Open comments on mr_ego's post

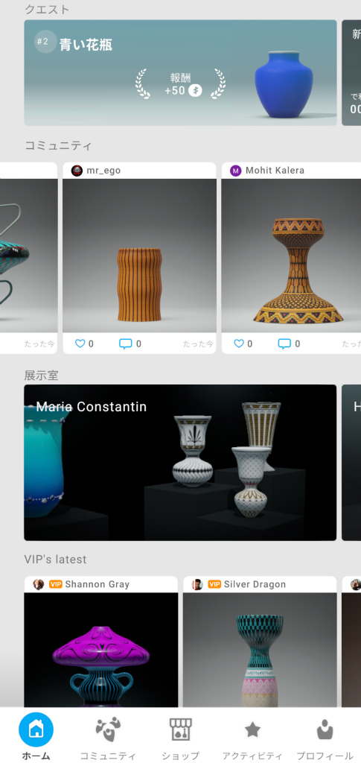coord(125,344)
